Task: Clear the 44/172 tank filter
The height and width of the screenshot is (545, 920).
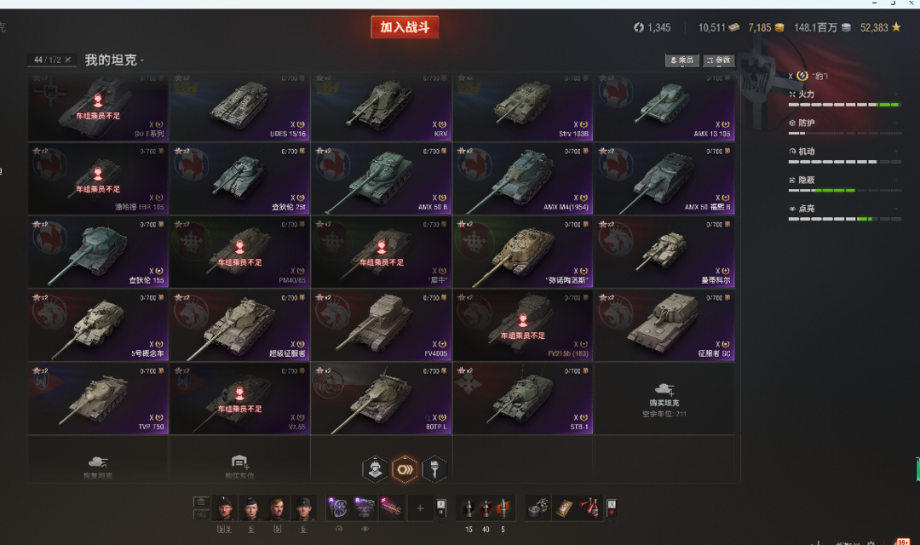Action: click(68, 60)
